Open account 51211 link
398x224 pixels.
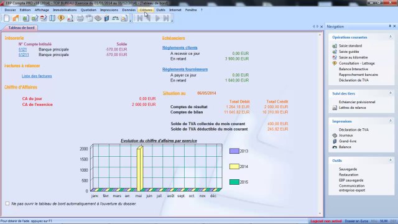pyautogui.click(x=24, y=55)
